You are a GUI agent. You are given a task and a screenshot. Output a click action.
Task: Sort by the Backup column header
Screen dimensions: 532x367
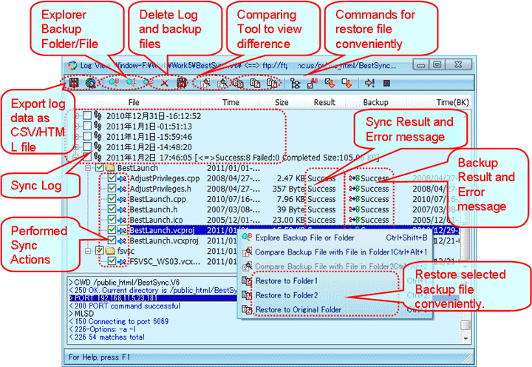pyautogui.click(x=375, y=102)
